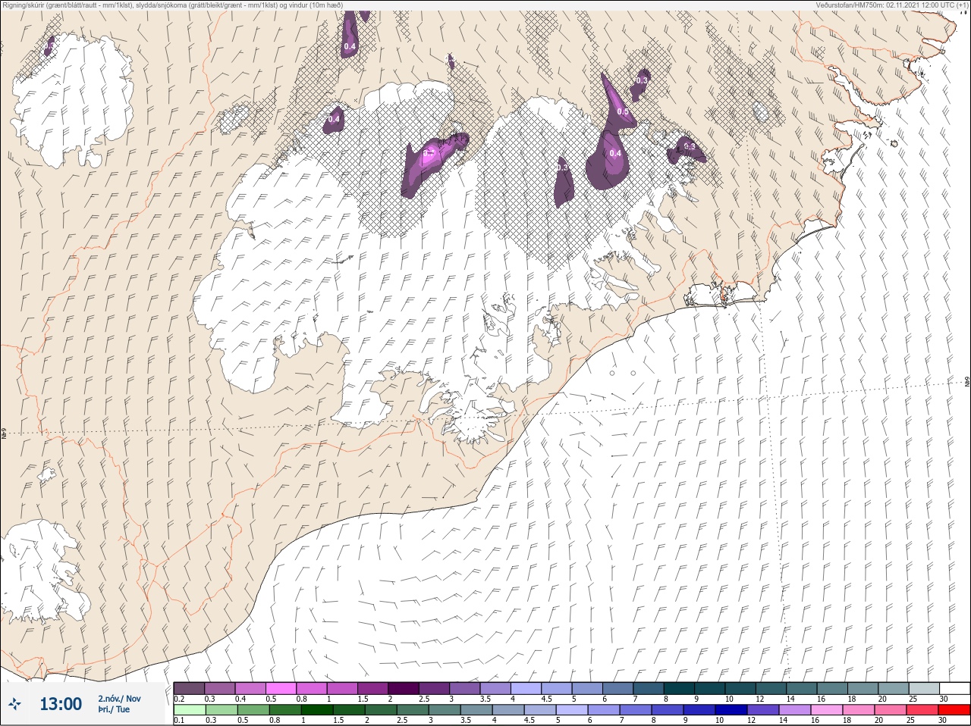Pick the dark purple 2–2.5 upper legend swatch
This screenshot has width=971, height=726.
[403, 688]
